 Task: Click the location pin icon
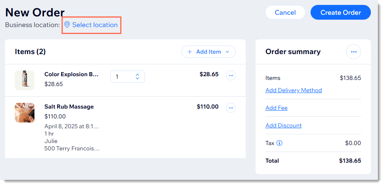click(67, 25)
